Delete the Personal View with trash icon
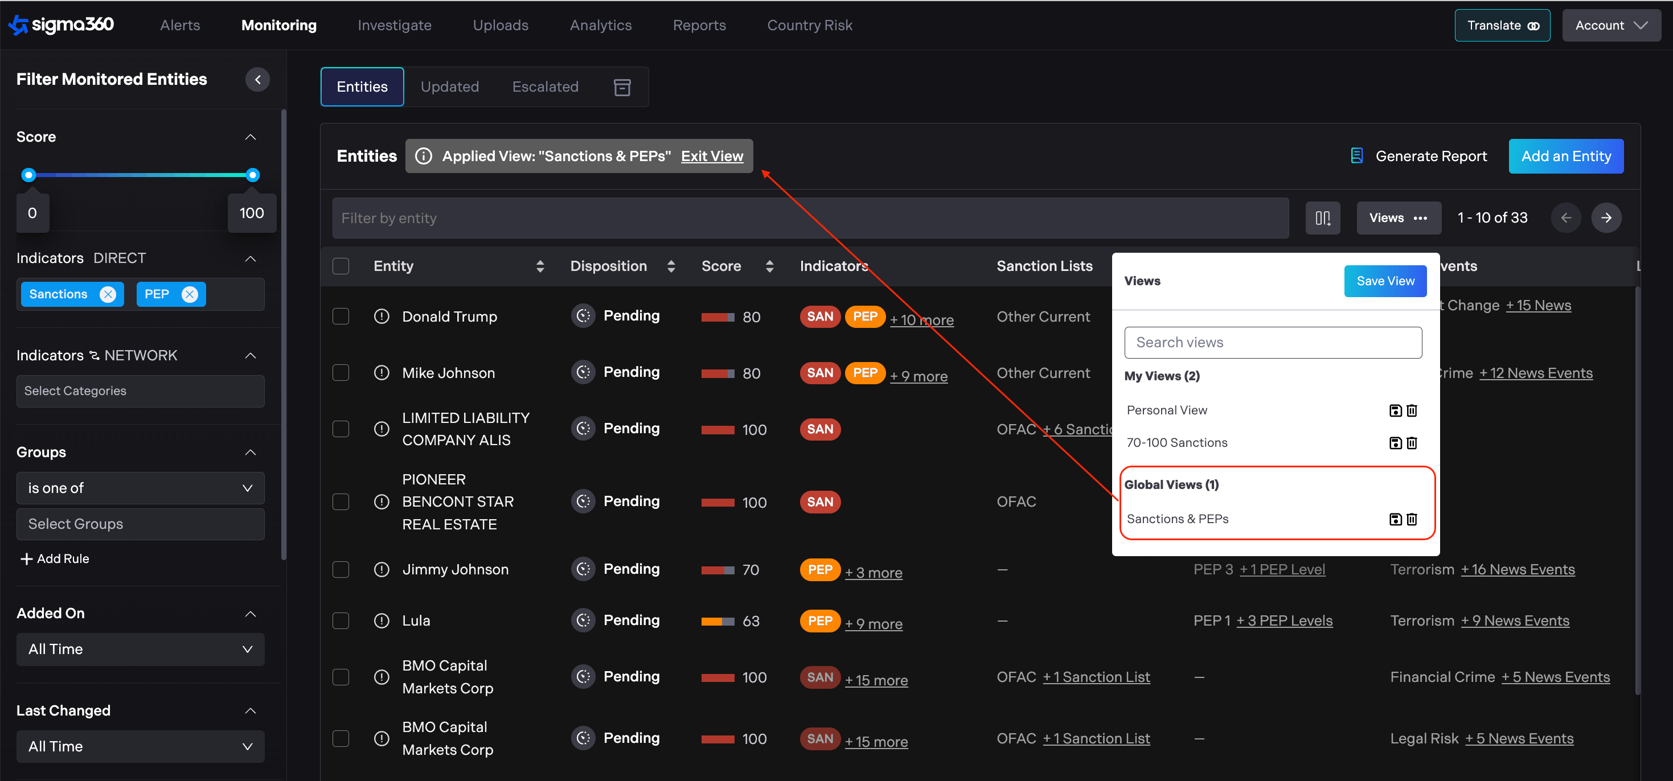This screenshot has width=1673, height=781. 1411,410
